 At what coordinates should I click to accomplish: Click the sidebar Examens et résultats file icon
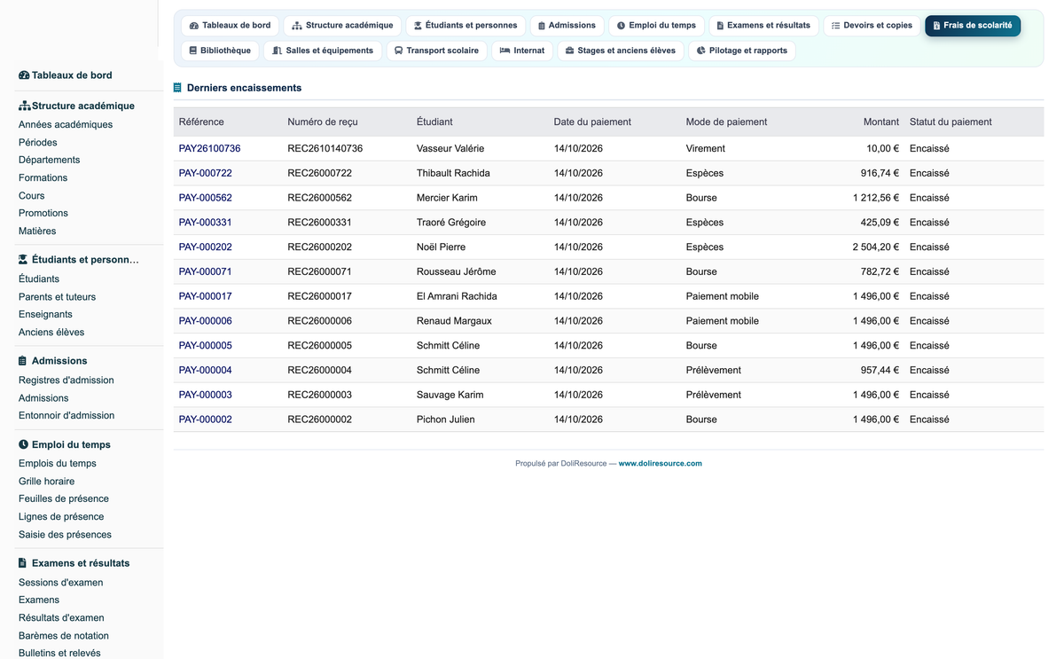pyautogui.click(x=22, y=563)
